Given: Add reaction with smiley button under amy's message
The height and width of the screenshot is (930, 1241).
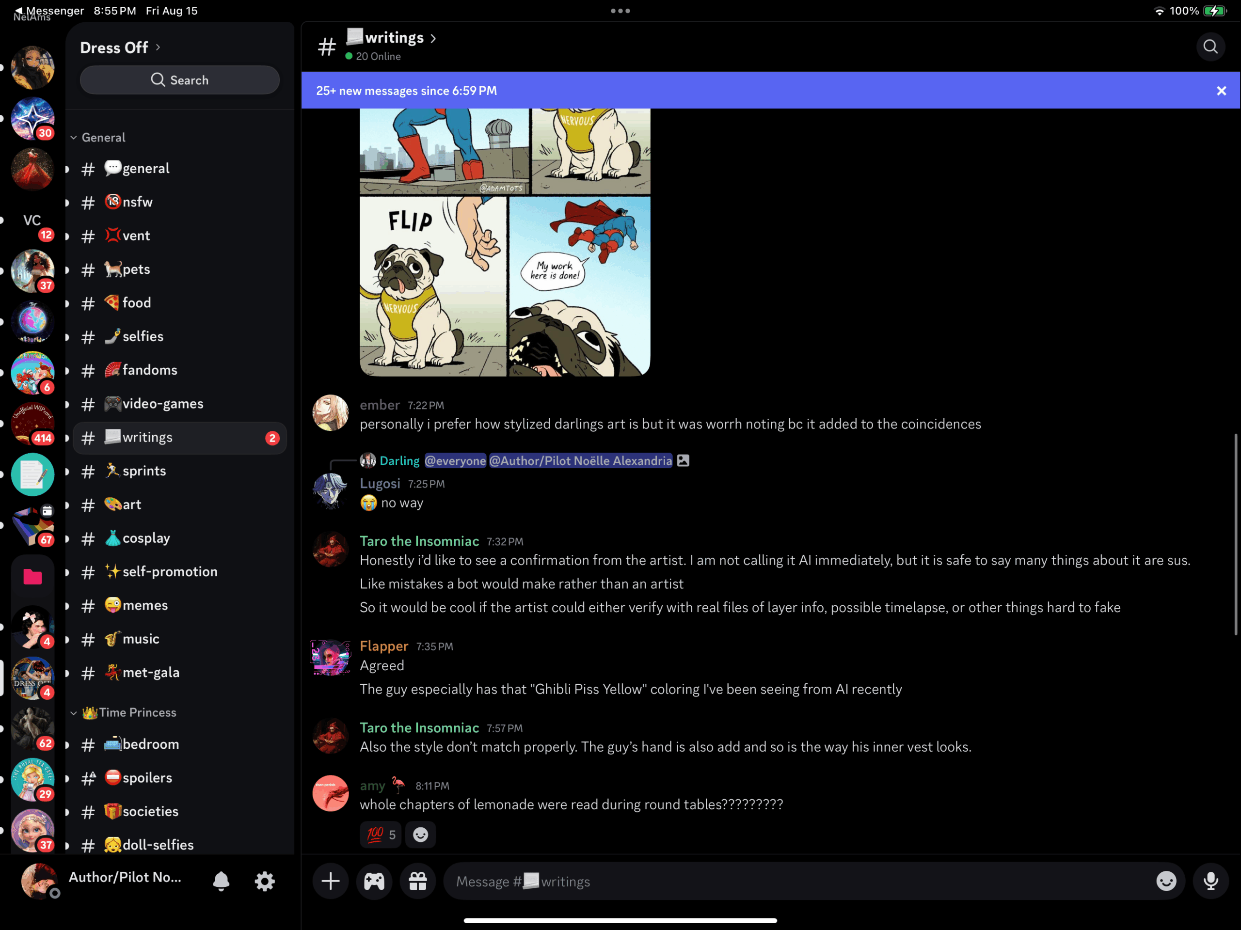Looking at the screenshot, I should point(420,835).
